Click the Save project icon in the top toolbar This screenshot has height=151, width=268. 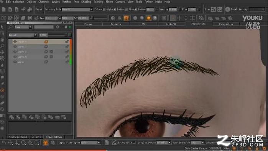pos(16,9)
